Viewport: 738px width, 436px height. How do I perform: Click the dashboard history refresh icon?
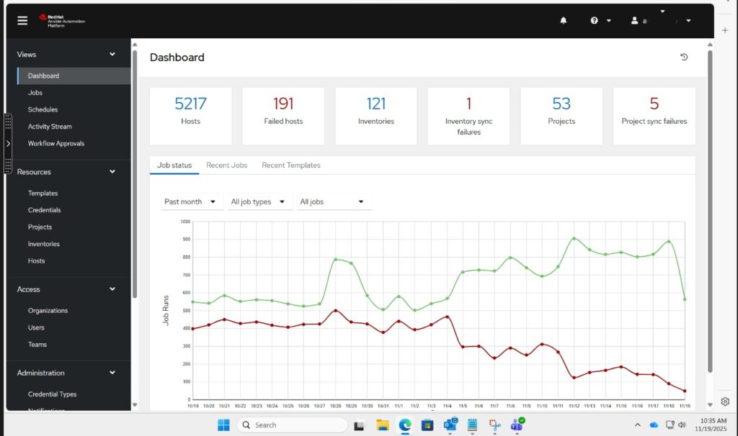[683, 56]
